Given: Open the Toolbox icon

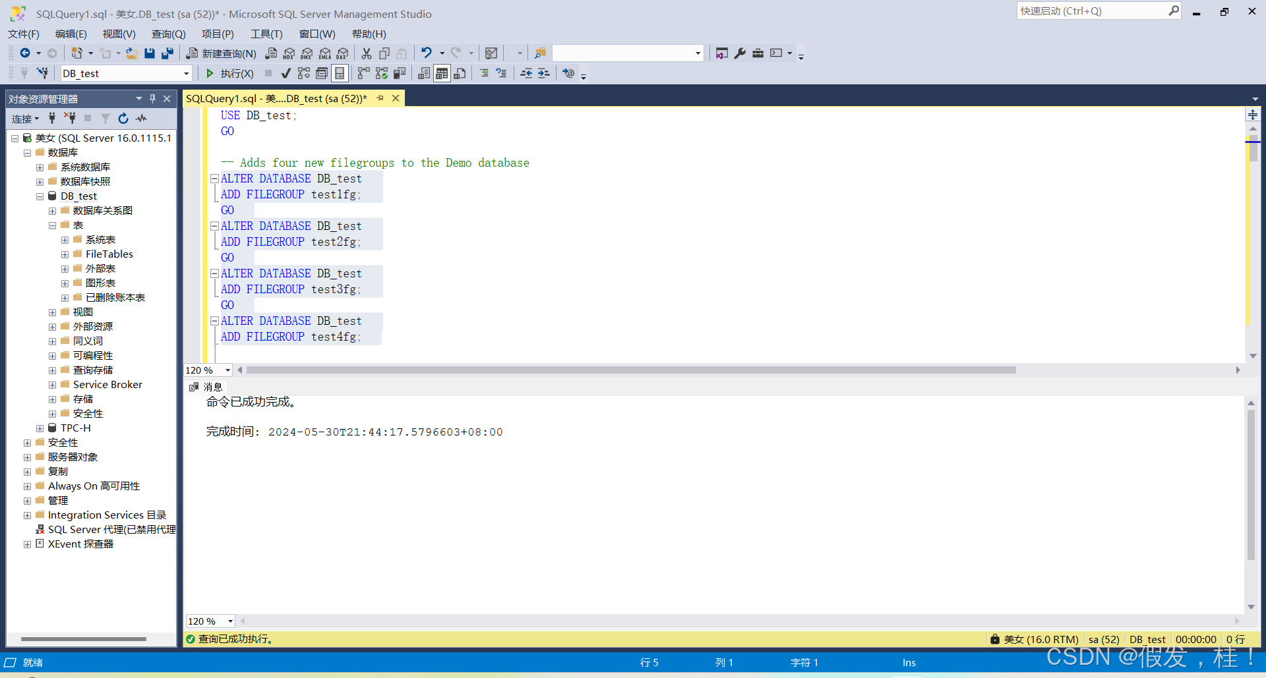Looking at the screenshot, I should (758, 53).
